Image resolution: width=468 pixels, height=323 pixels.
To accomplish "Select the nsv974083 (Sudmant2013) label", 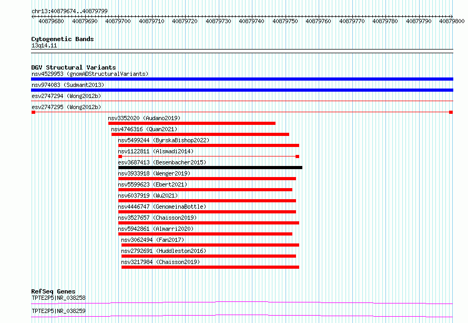I will pyautogui.click(x=68, y=85).
